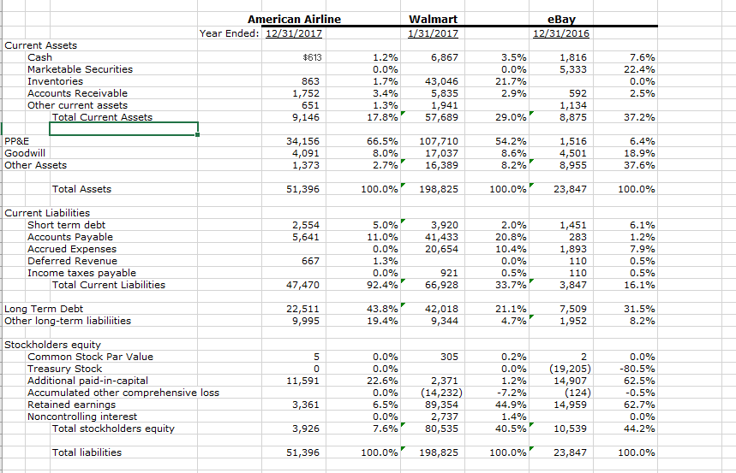Select the Total Current Assets label
This screenshot has width=736, height=473.
(x=102, y=117)
